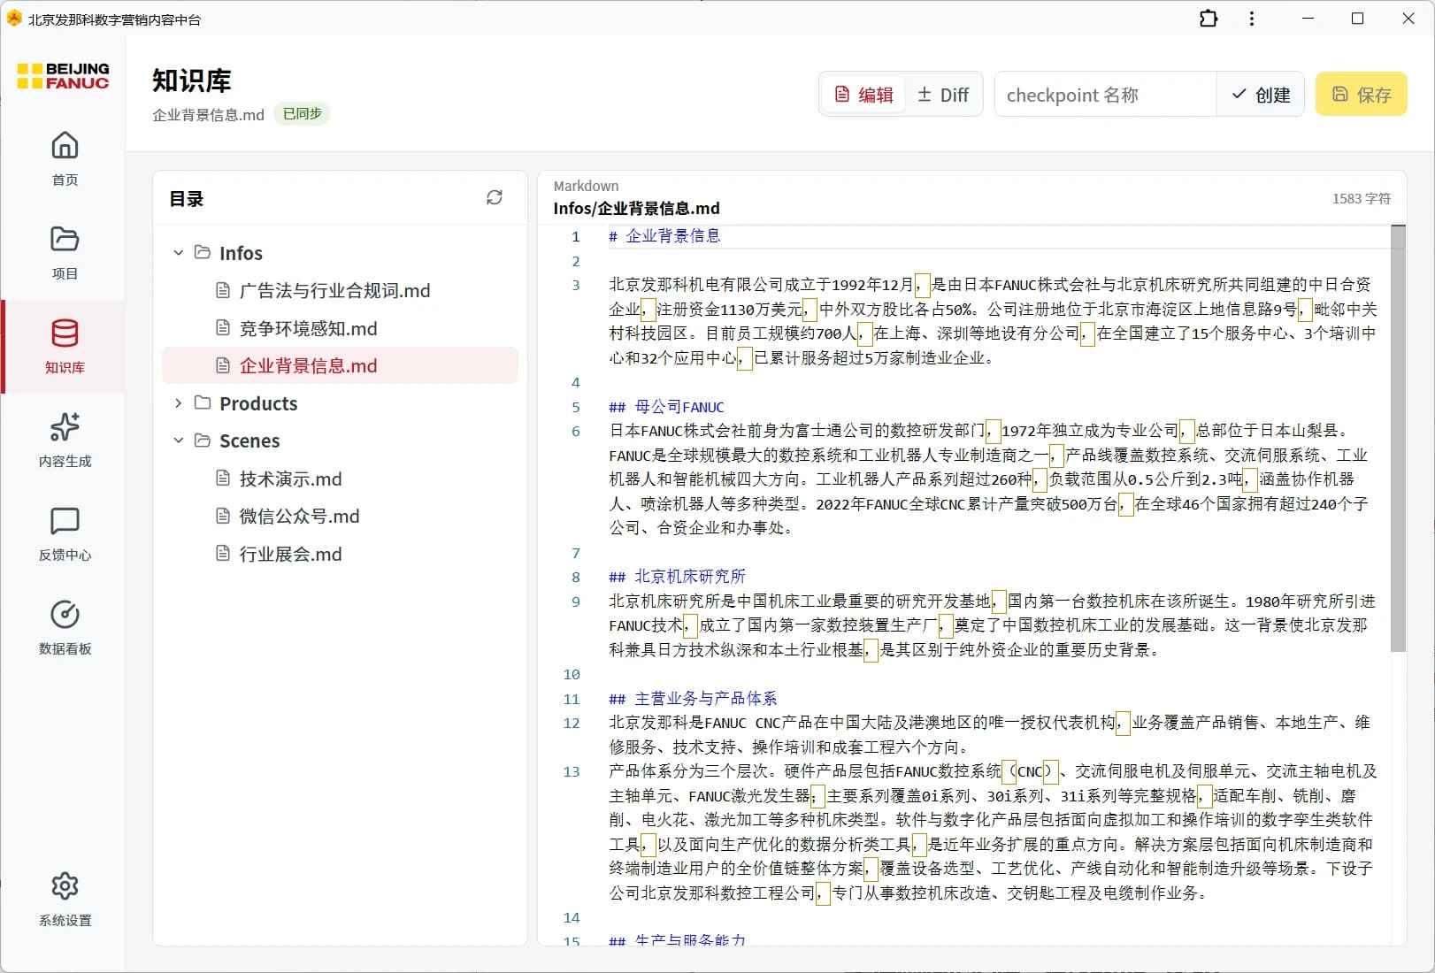Click the 知识库 page heading
The width and height of the screenshot is (1435, 973).
191,80
